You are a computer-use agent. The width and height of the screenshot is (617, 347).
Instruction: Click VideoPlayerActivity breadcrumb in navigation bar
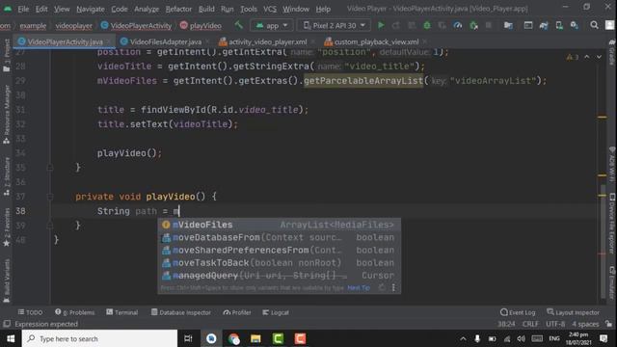point(137,26)
